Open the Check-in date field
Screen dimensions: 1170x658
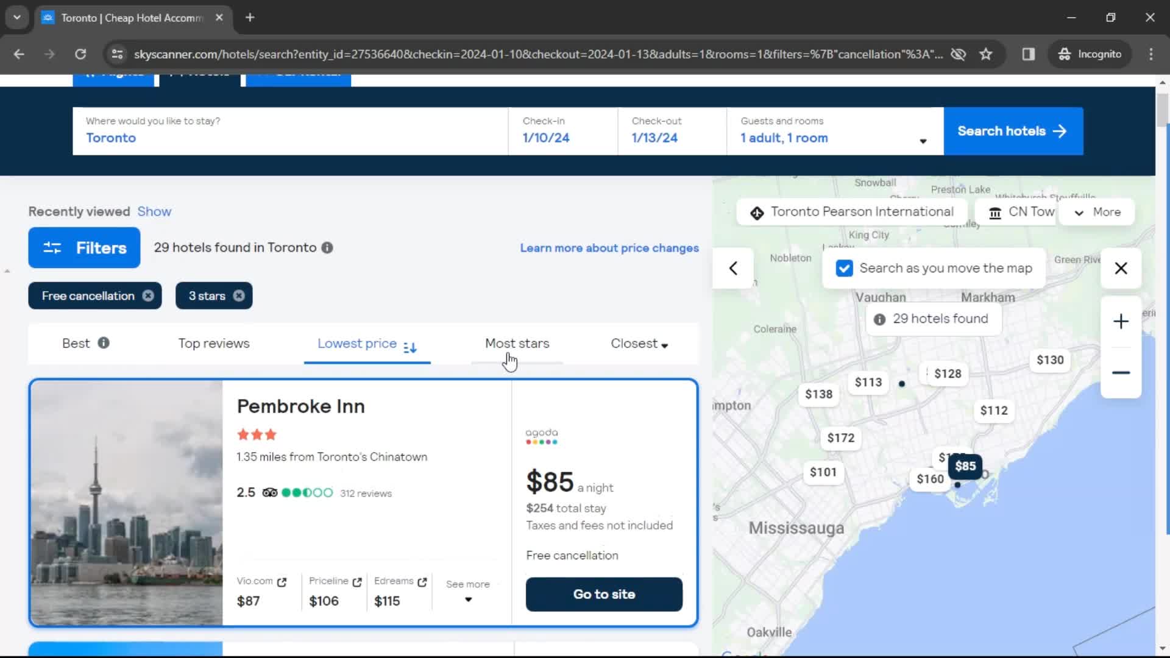(x=563, y=131)
